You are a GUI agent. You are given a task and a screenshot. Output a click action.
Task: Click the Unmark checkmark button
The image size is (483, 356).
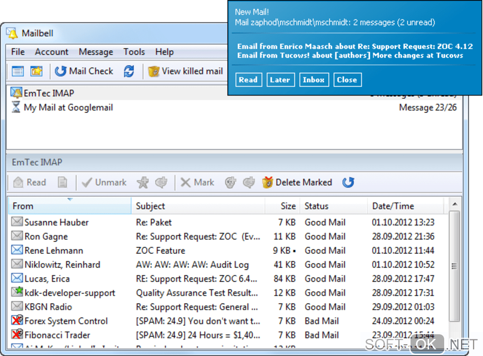104,182
